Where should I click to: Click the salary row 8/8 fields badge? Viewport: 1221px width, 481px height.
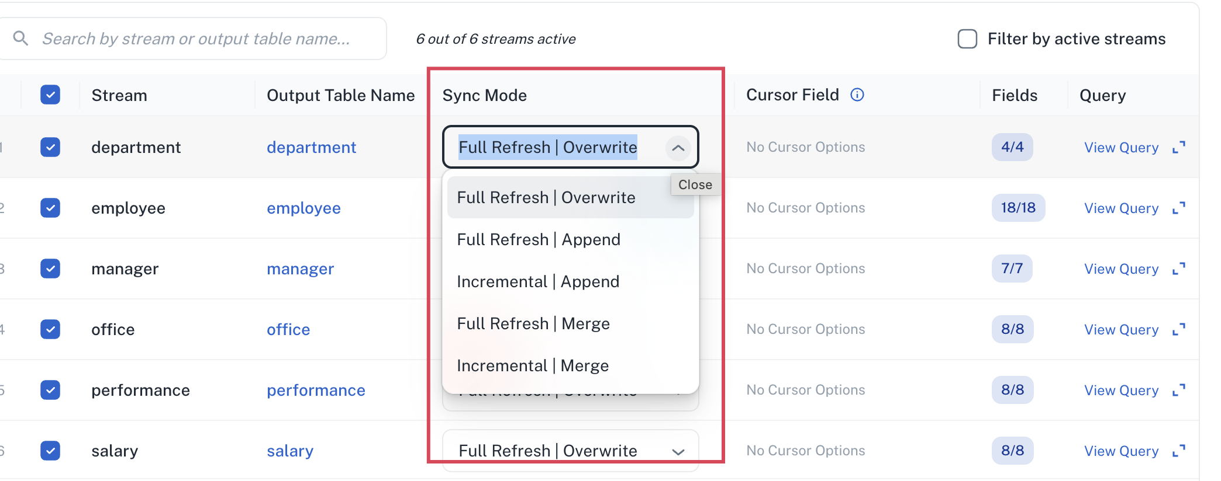(x=1012, y=451)
